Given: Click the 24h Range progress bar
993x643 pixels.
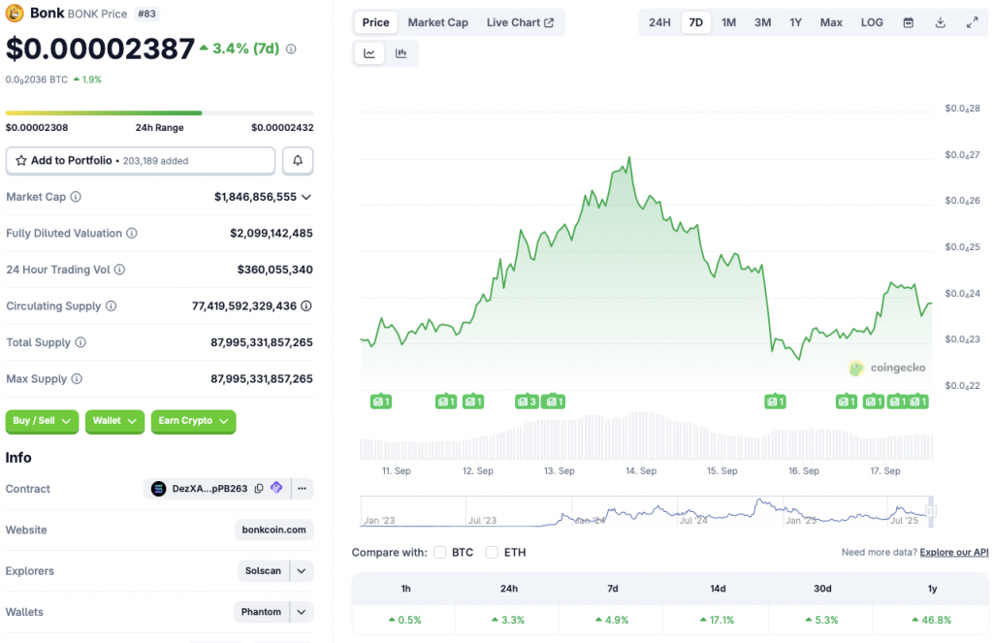Looking at the screenshot, I should pyautogui.click(x=160, y=113).
